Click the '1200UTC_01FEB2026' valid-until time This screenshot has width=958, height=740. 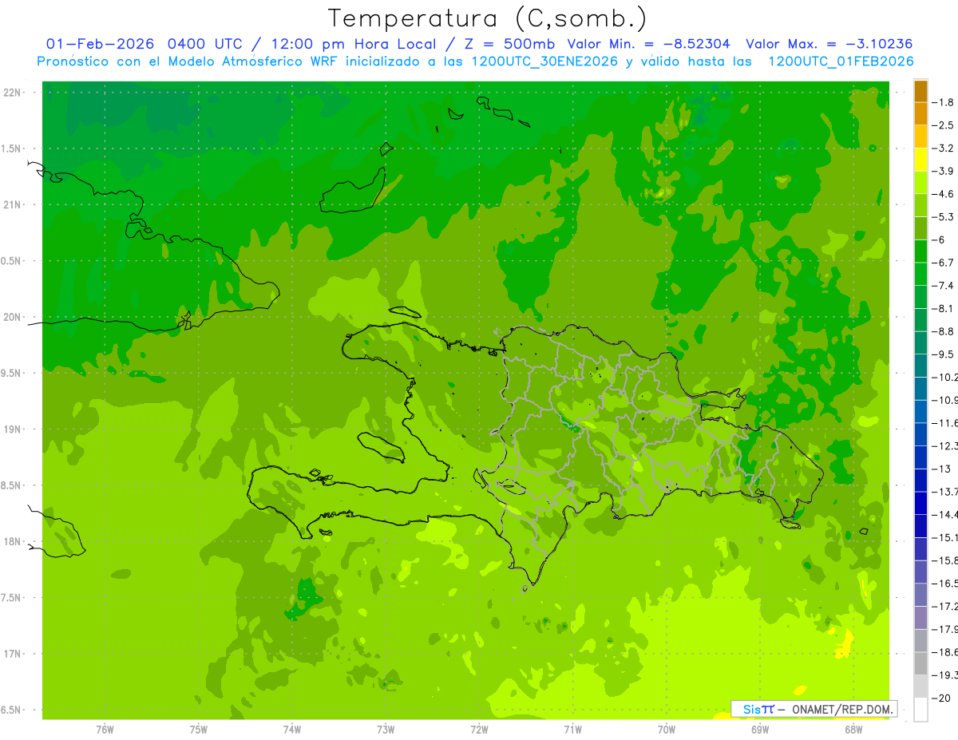click(841, 61)
